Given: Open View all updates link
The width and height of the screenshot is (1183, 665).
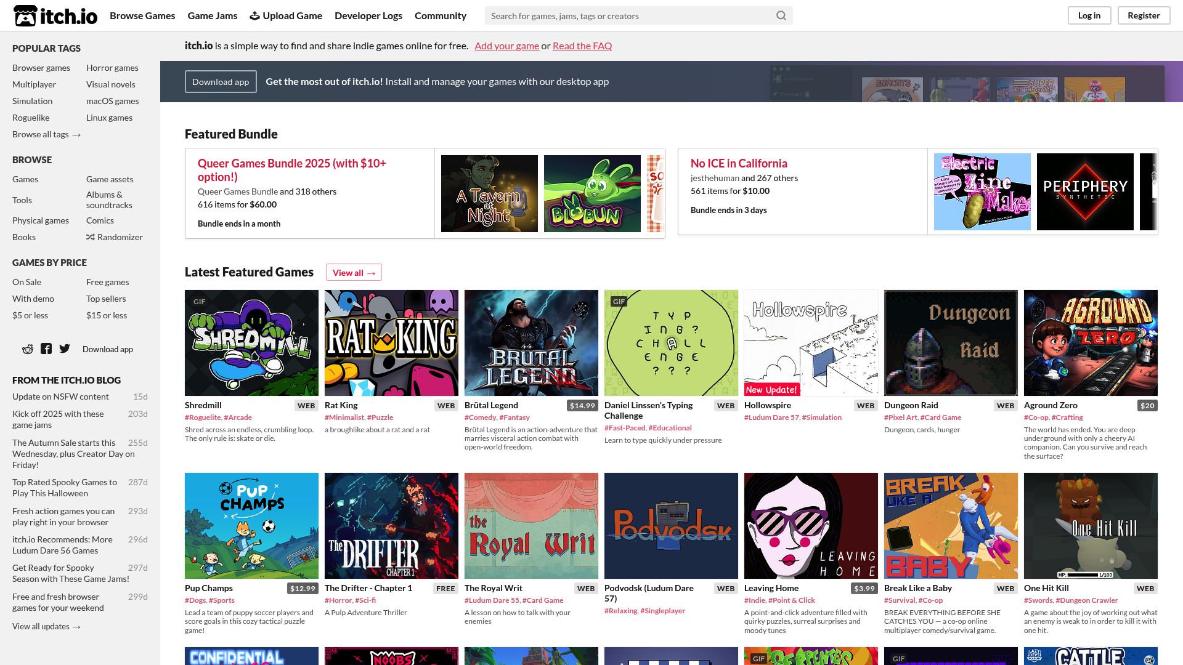Looking at the screenshot, I should coord(47,626).
